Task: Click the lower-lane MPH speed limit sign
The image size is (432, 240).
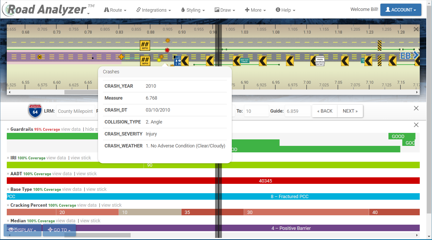Action: pyautogui.click(x=145, y=61)
